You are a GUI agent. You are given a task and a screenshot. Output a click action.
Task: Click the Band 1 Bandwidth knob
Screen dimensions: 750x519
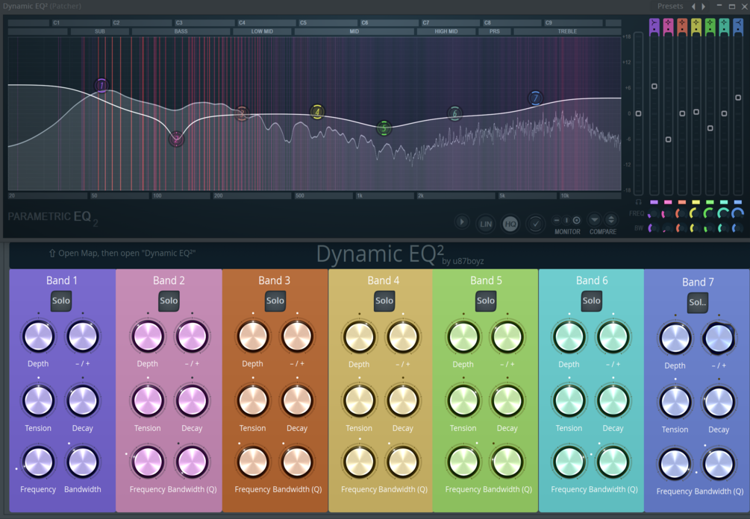click(x=82, y=462)
